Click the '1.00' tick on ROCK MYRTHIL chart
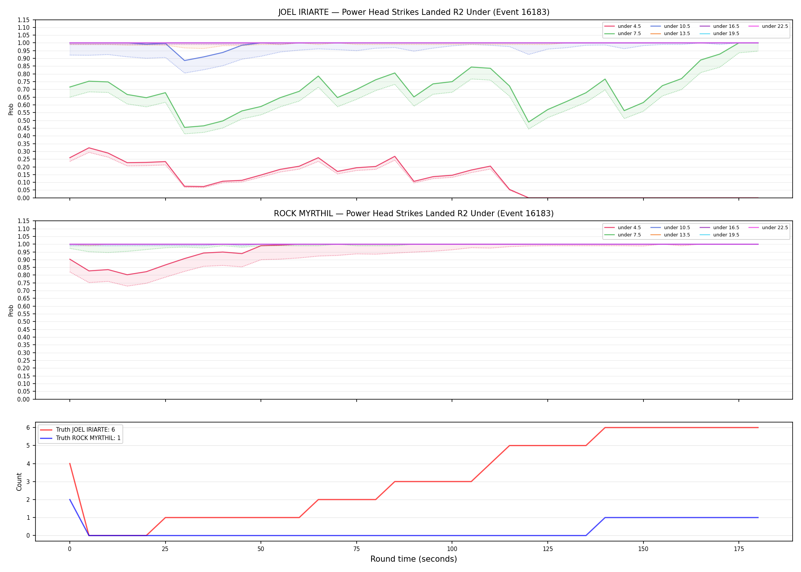 pyautogui.click(x=24, y=244)
